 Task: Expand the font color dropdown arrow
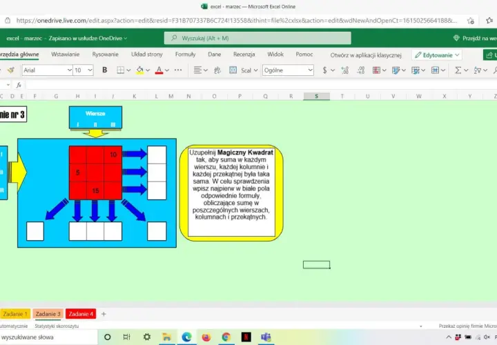point(167,70)
